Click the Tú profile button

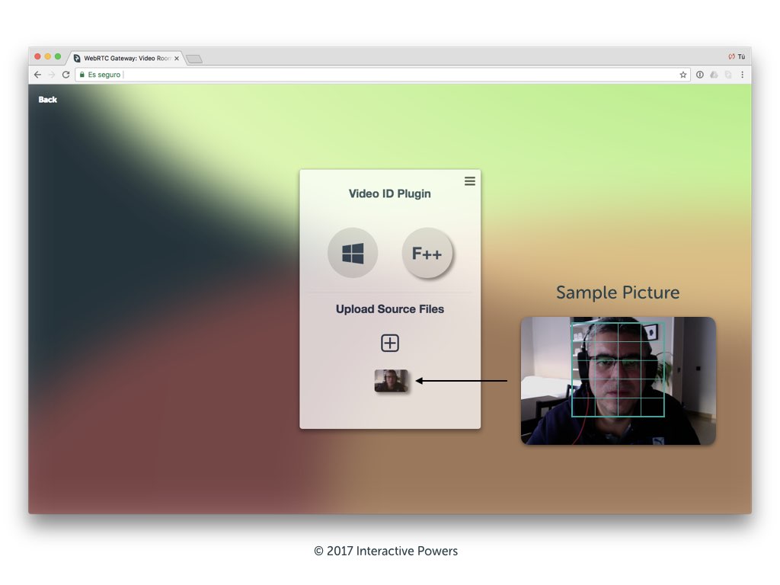coord(737,56)
